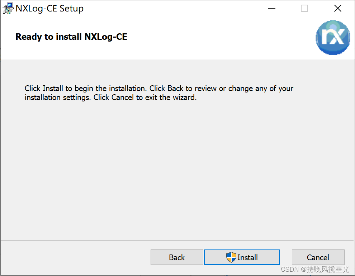
Task: Click Install to begin the installation
Action: 242,257
